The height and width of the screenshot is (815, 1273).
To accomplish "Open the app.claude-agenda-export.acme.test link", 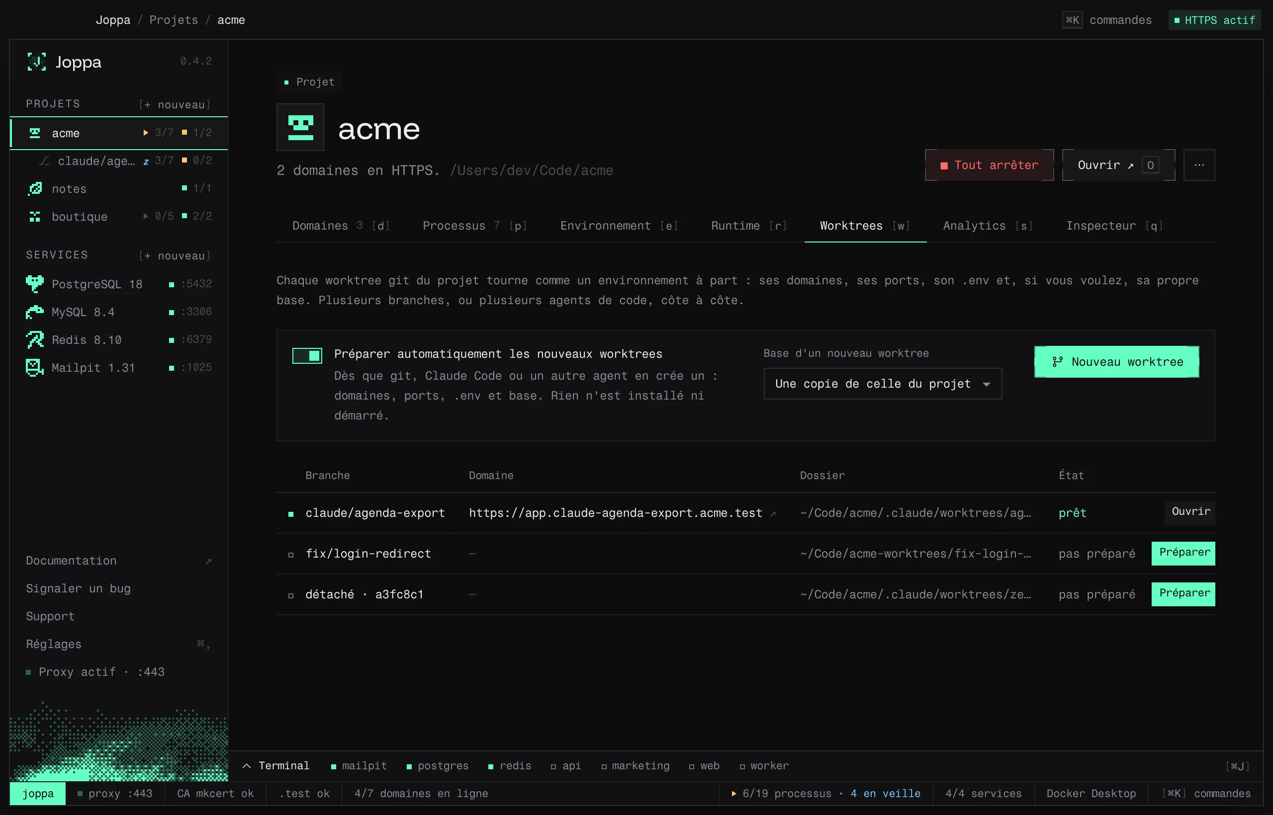I will tap(615, 513).
